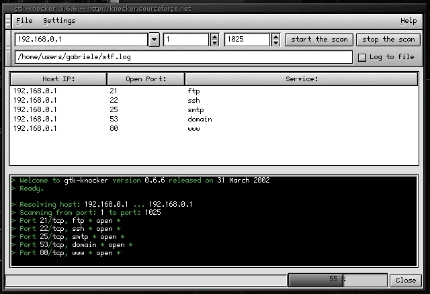
Task: Open the Help menu
Action: pyautogui.click(x=408, y=21)
